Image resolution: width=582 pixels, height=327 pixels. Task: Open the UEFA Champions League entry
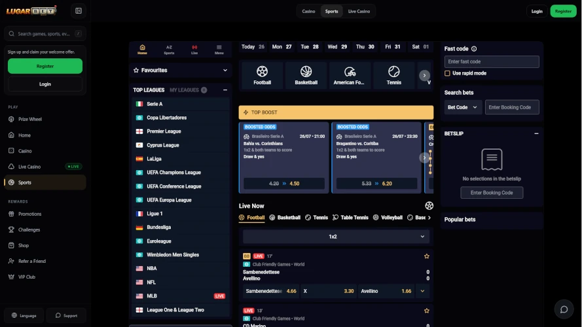181,173
